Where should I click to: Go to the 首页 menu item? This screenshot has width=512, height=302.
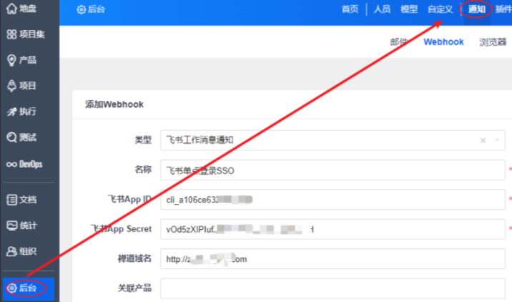pos(350,9)
